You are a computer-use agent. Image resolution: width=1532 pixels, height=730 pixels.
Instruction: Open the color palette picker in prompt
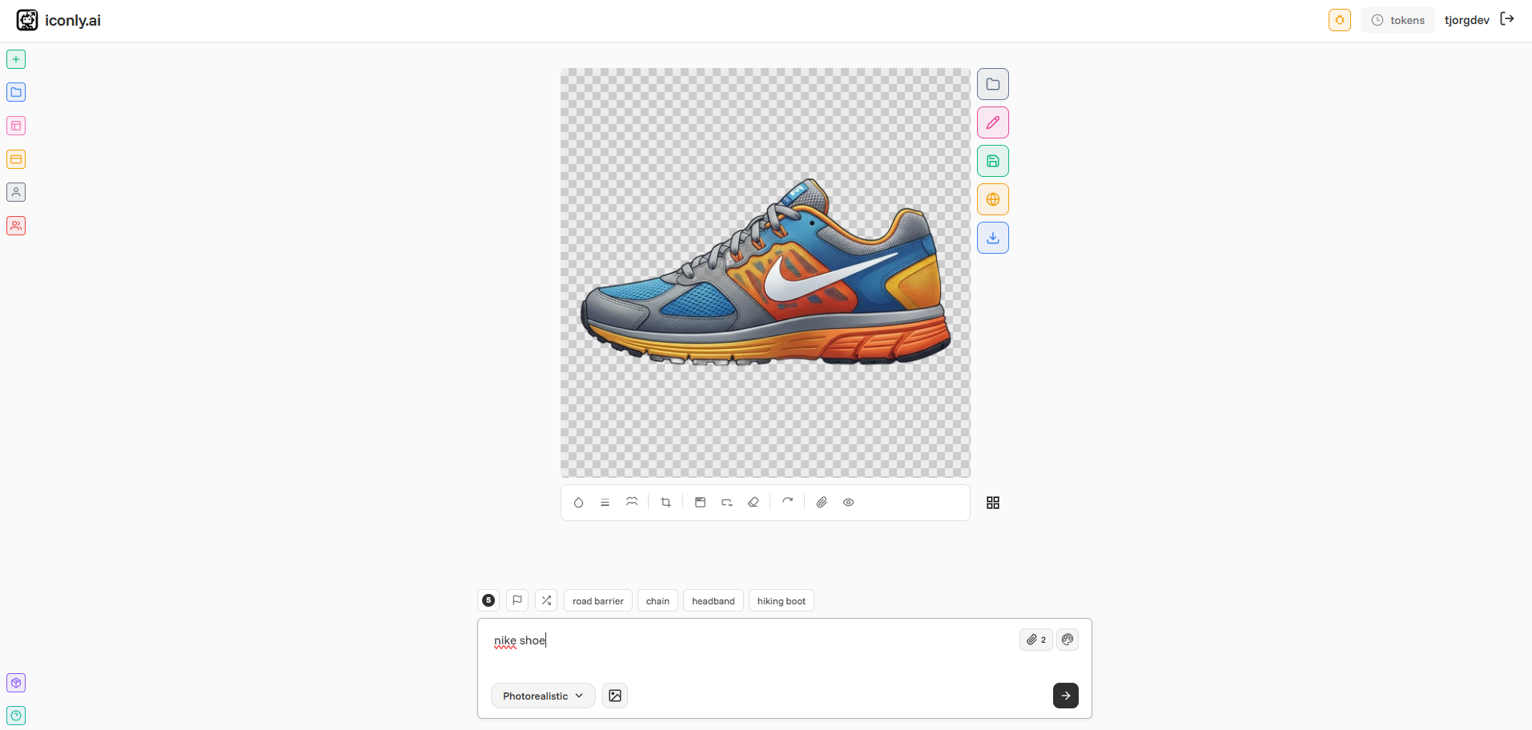[1068, 640]
